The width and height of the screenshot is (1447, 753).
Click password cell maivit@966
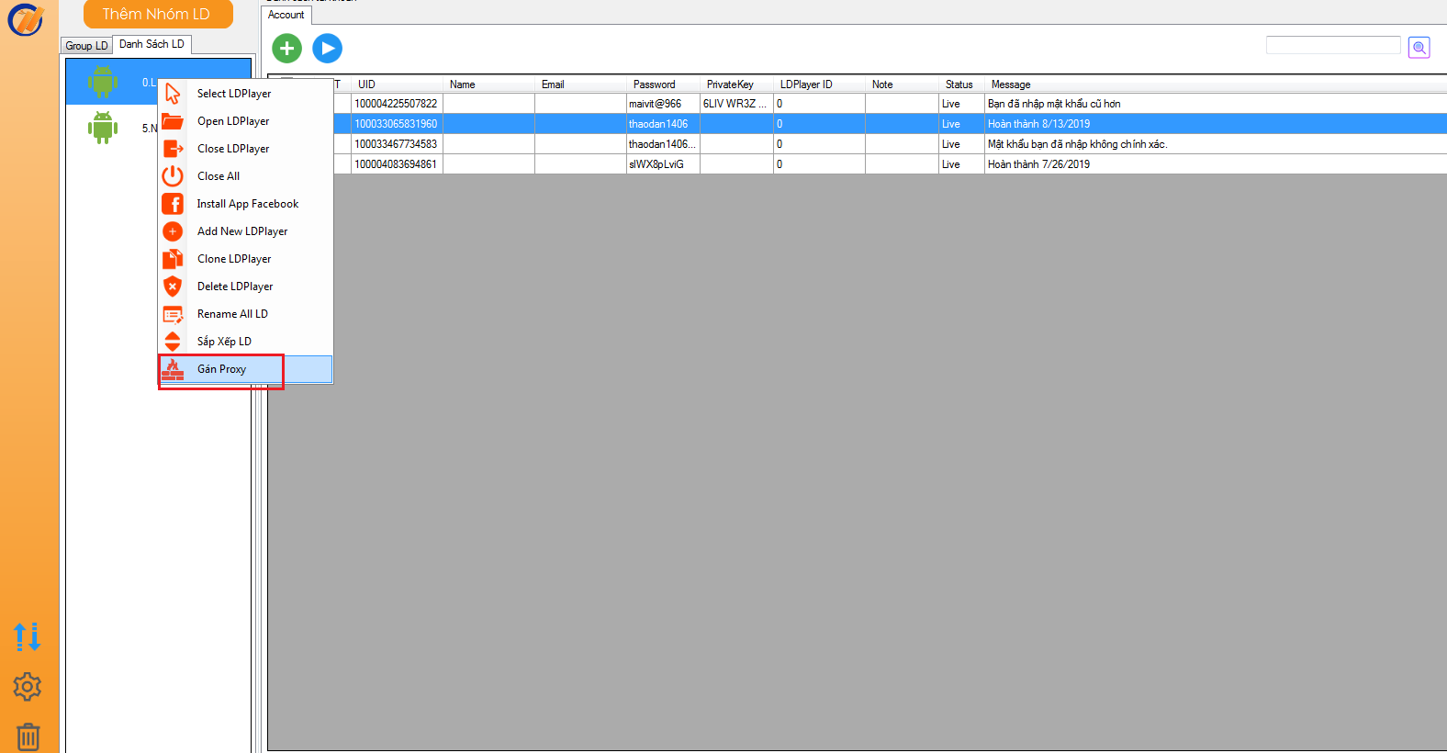point(663,104)
